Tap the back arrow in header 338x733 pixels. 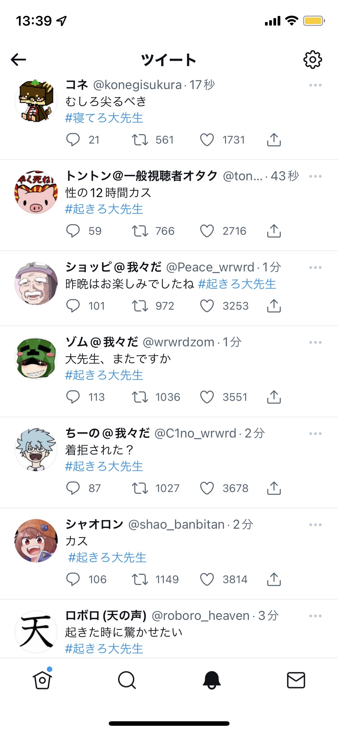pos(18,60)
